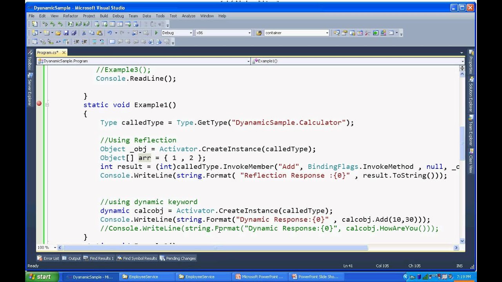Click the horizontal scrollbar thumb of the editor
The width and height of the screenshot is (502, 282).
tap(215, 248)
